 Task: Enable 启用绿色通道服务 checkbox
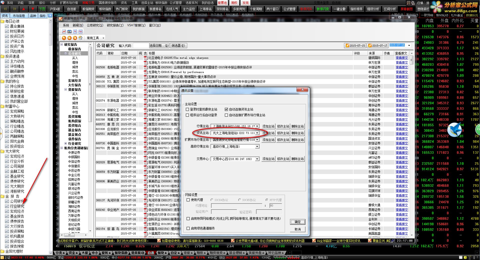188,228
